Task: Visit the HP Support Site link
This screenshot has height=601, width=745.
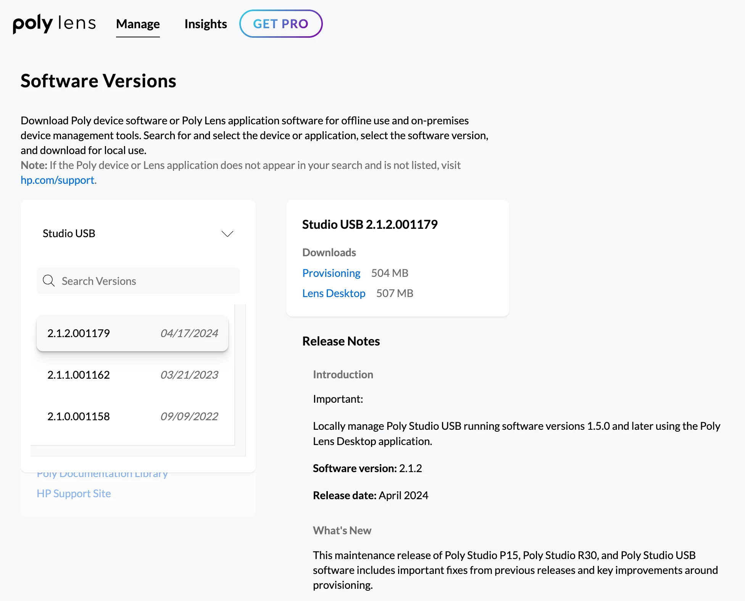Action: pyautogui.click(x=74, y=493)
